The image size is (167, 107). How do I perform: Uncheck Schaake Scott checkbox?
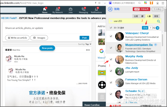pyautogui.click(x=111, y=94)
